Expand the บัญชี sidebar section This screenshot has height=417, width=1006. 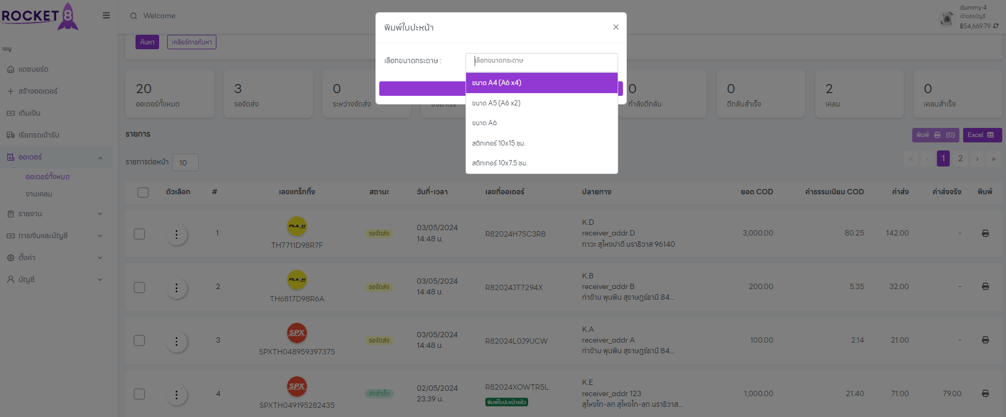tap(56, 279)
